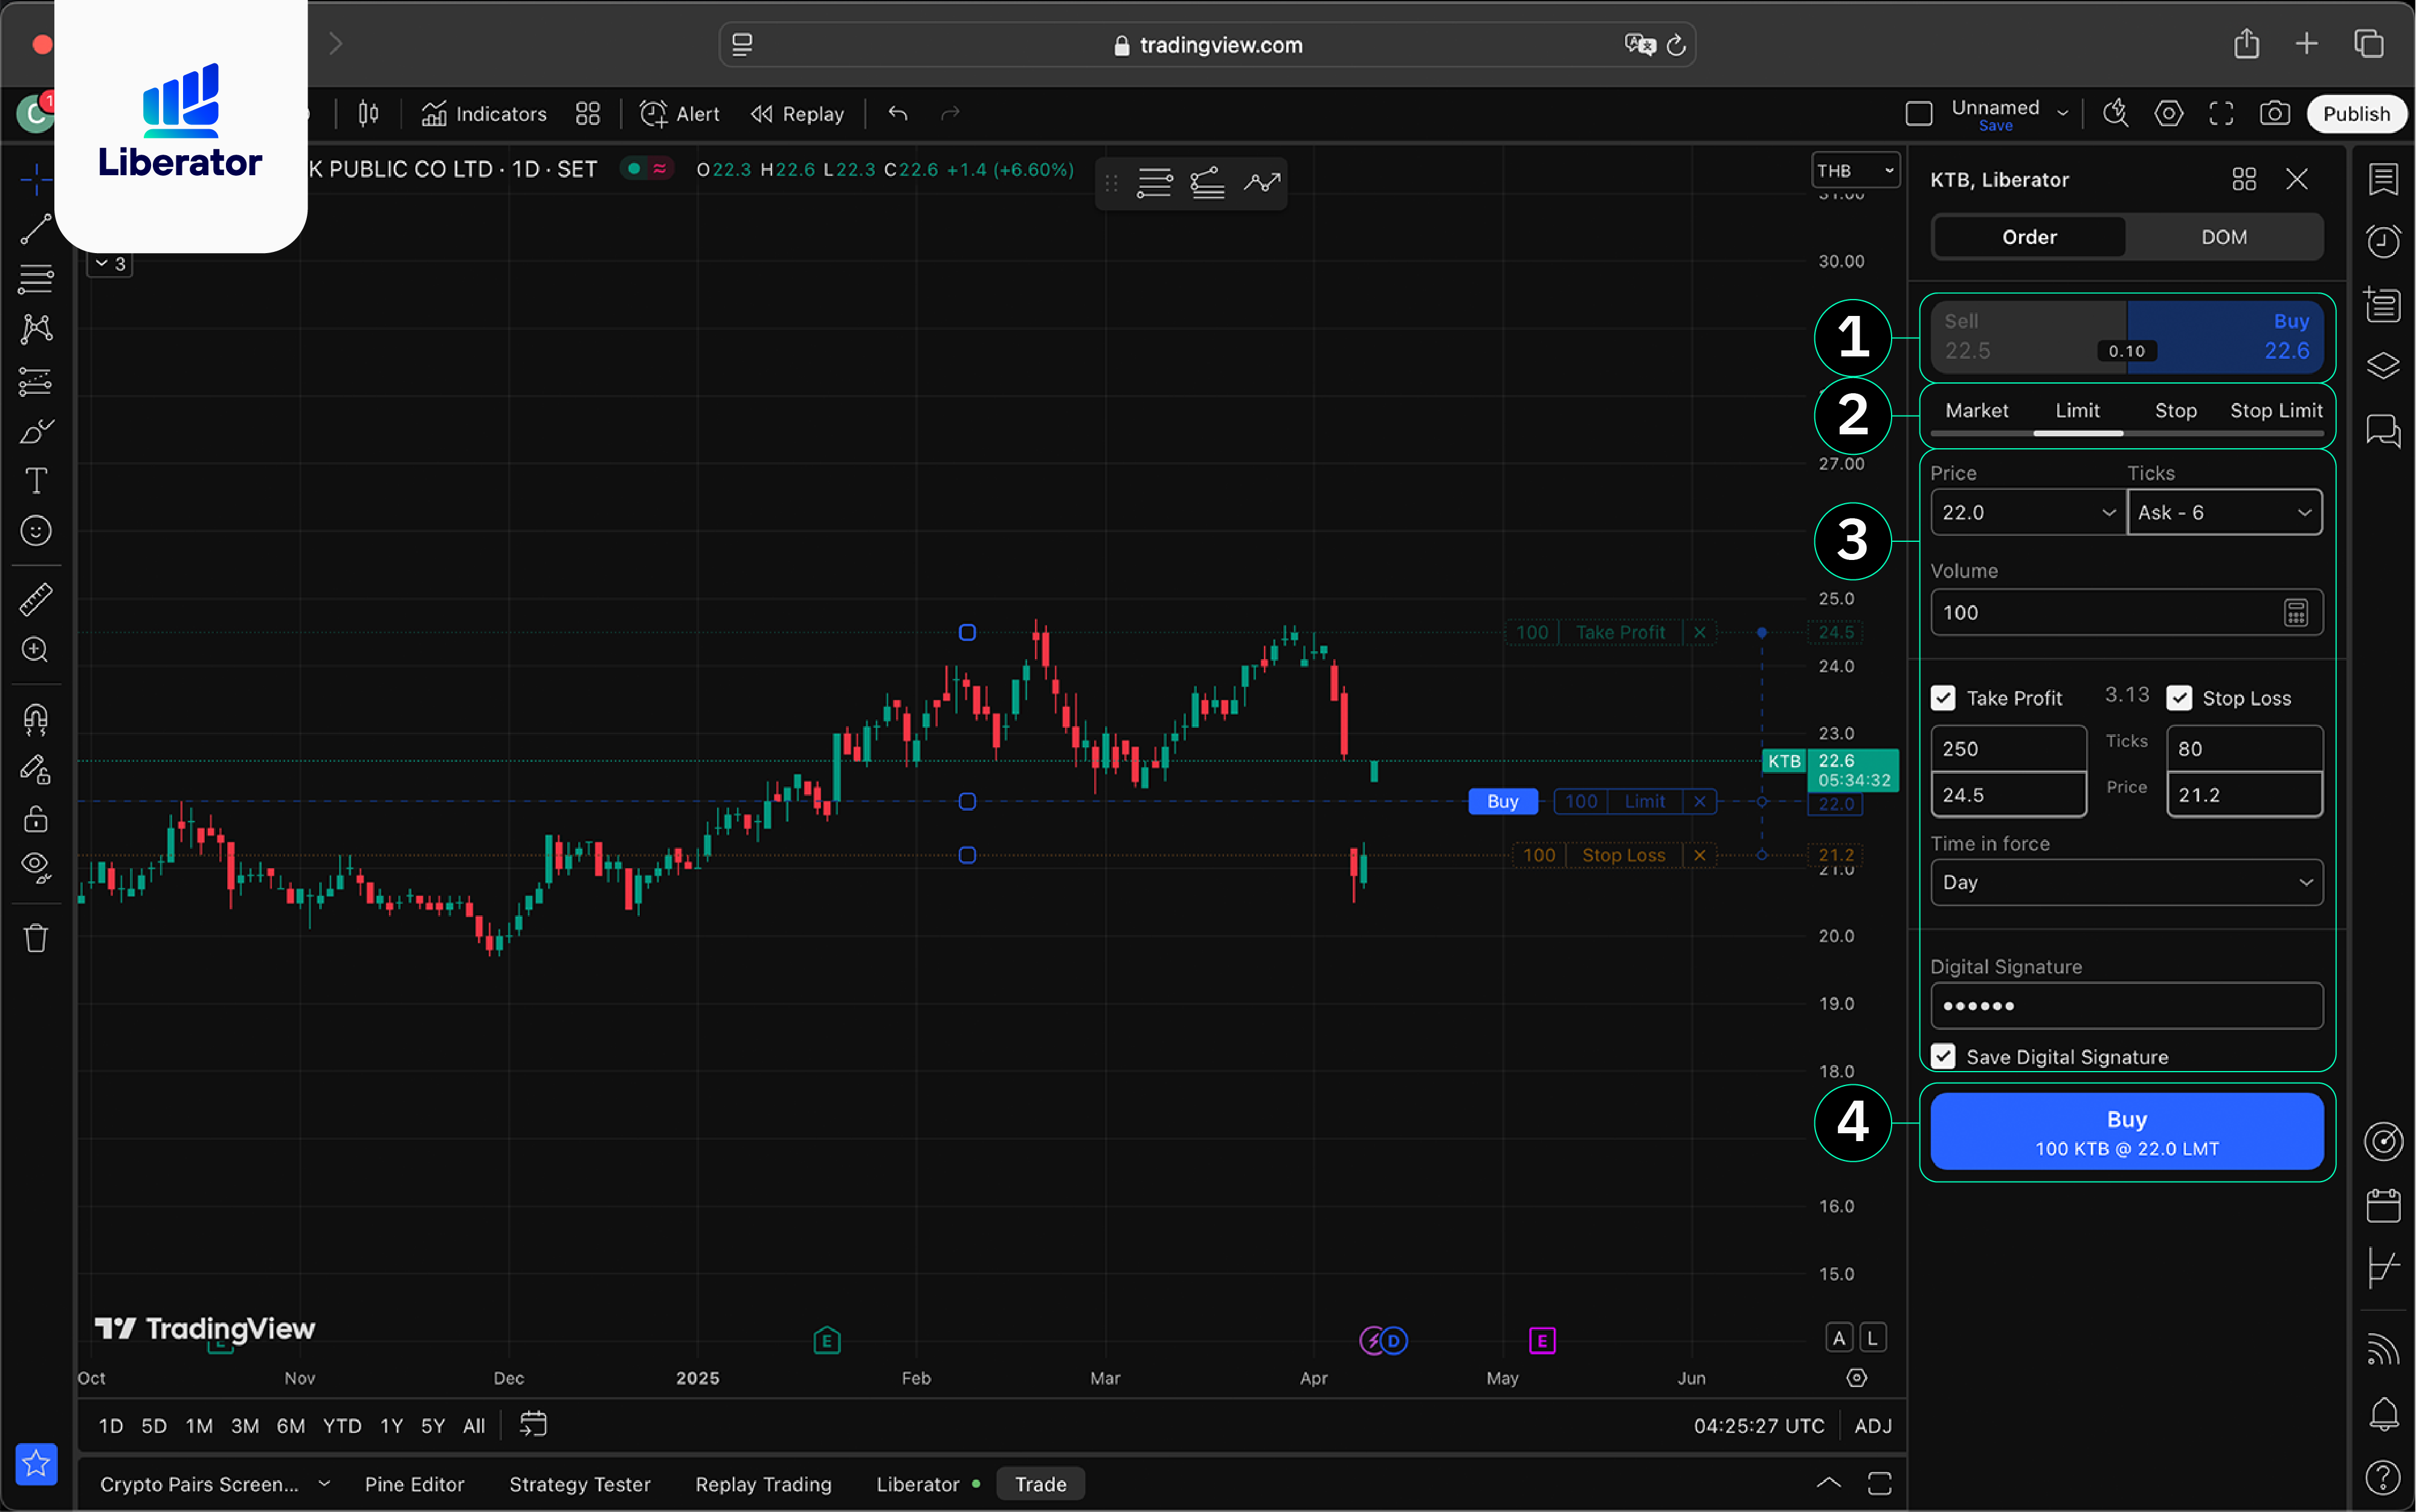Open the Volume calculator icon
Viewport: 2416px width, 1512px height.
tap(2295, 613)
